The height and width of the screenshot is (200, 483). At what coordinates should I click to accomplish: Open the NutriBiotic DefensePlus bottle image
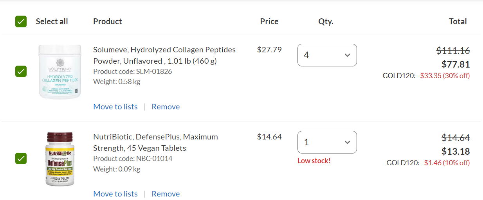coord(59,159)
